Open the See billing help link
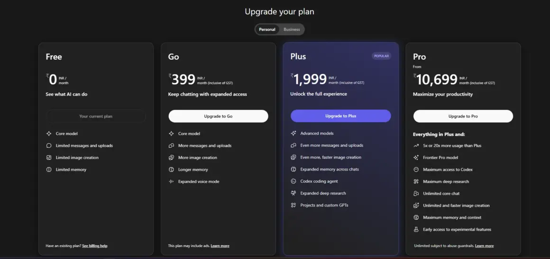The height and width of the screenshot is (259, 550). pyautogui.click(x=95, y=246)
